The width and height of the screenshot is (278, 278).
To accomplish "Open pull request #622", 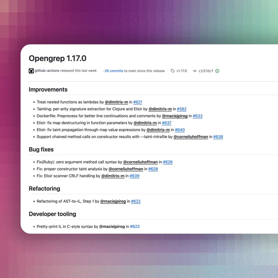I will (x=136, y=201).
